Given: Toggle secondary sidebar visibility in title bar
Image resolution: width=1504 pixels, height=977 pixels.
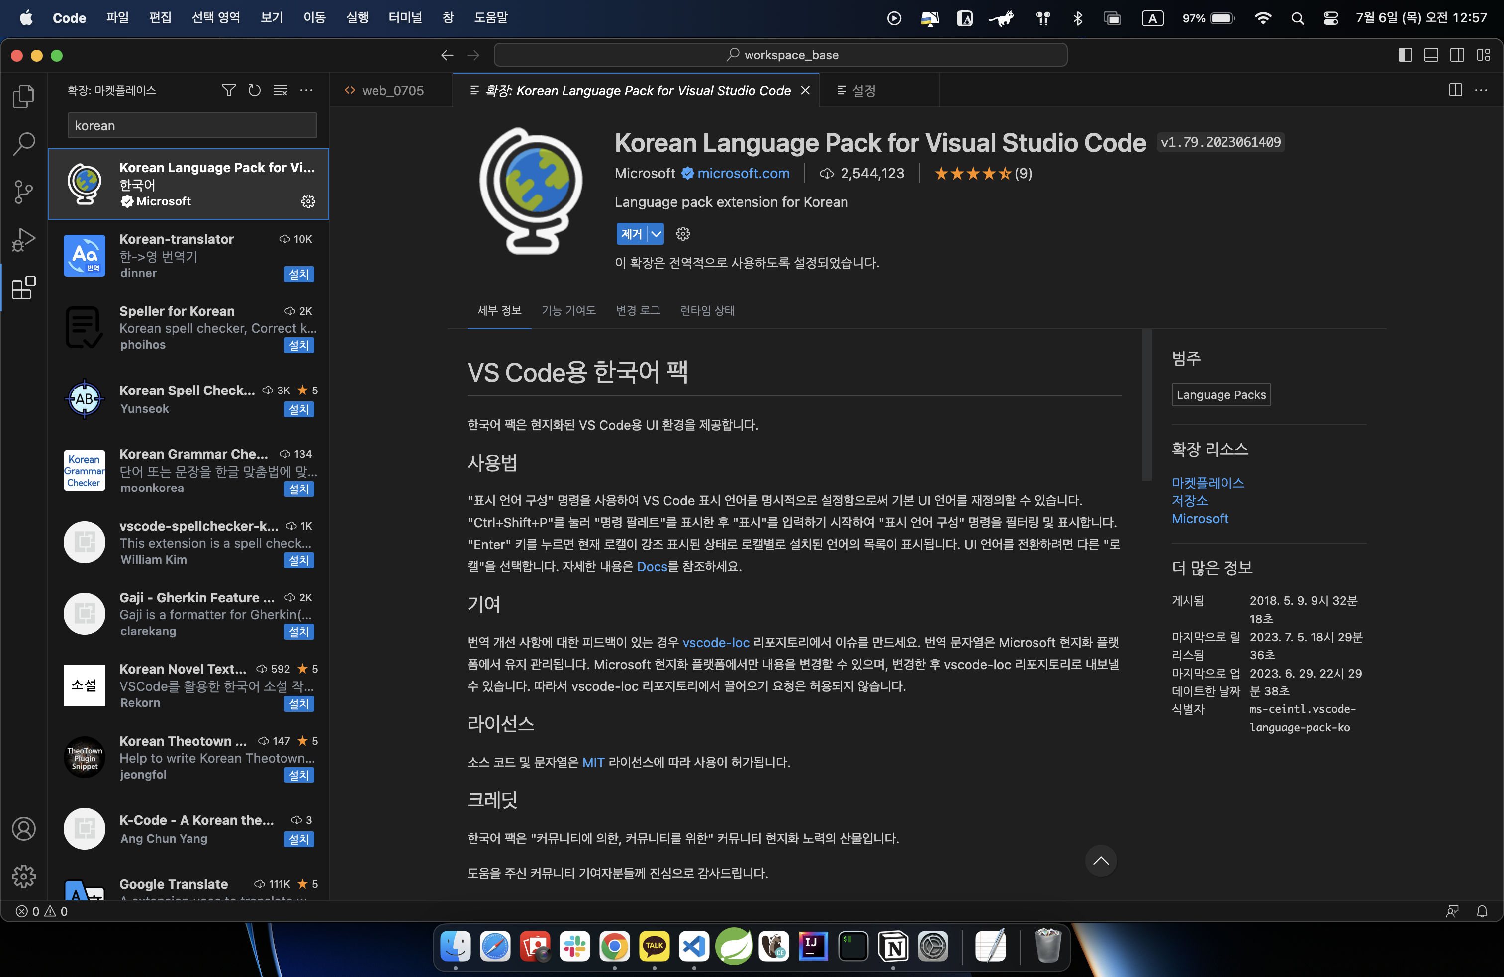Looking at the screenshot, I should tap(1457, 55).
